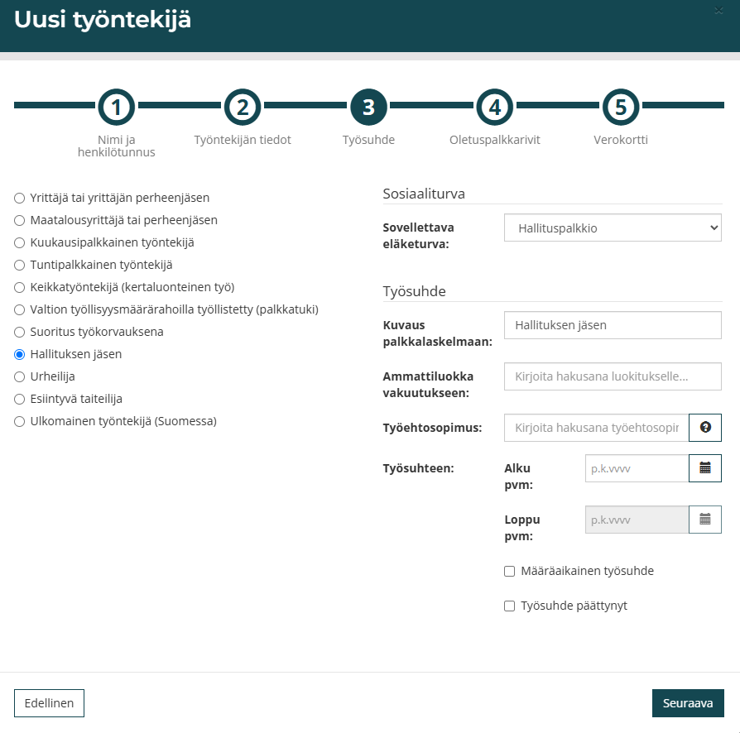
Task: Select Kuukausipalkkainen työntekijä radio option
Action: 19,243
